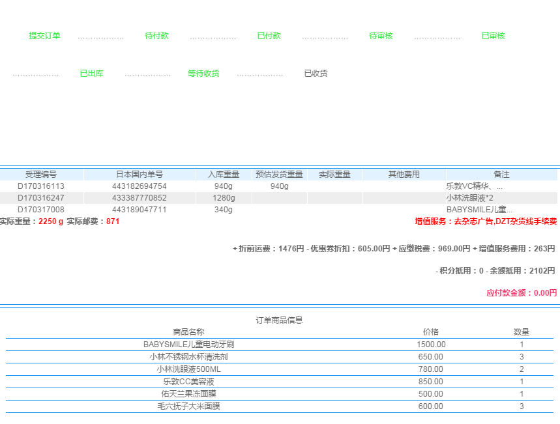This screenshot has width=560, height=424.
Task: Click the remark BABYSMILE儿童...
Action: coord(479,210)
